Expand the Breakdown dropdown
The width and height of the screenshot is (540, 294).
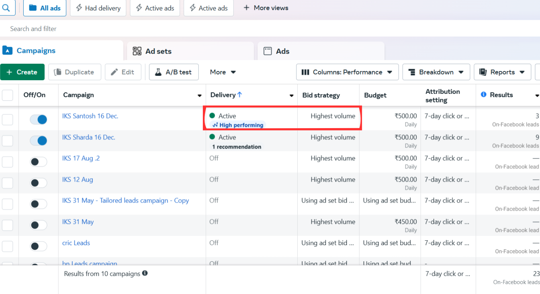436,72
